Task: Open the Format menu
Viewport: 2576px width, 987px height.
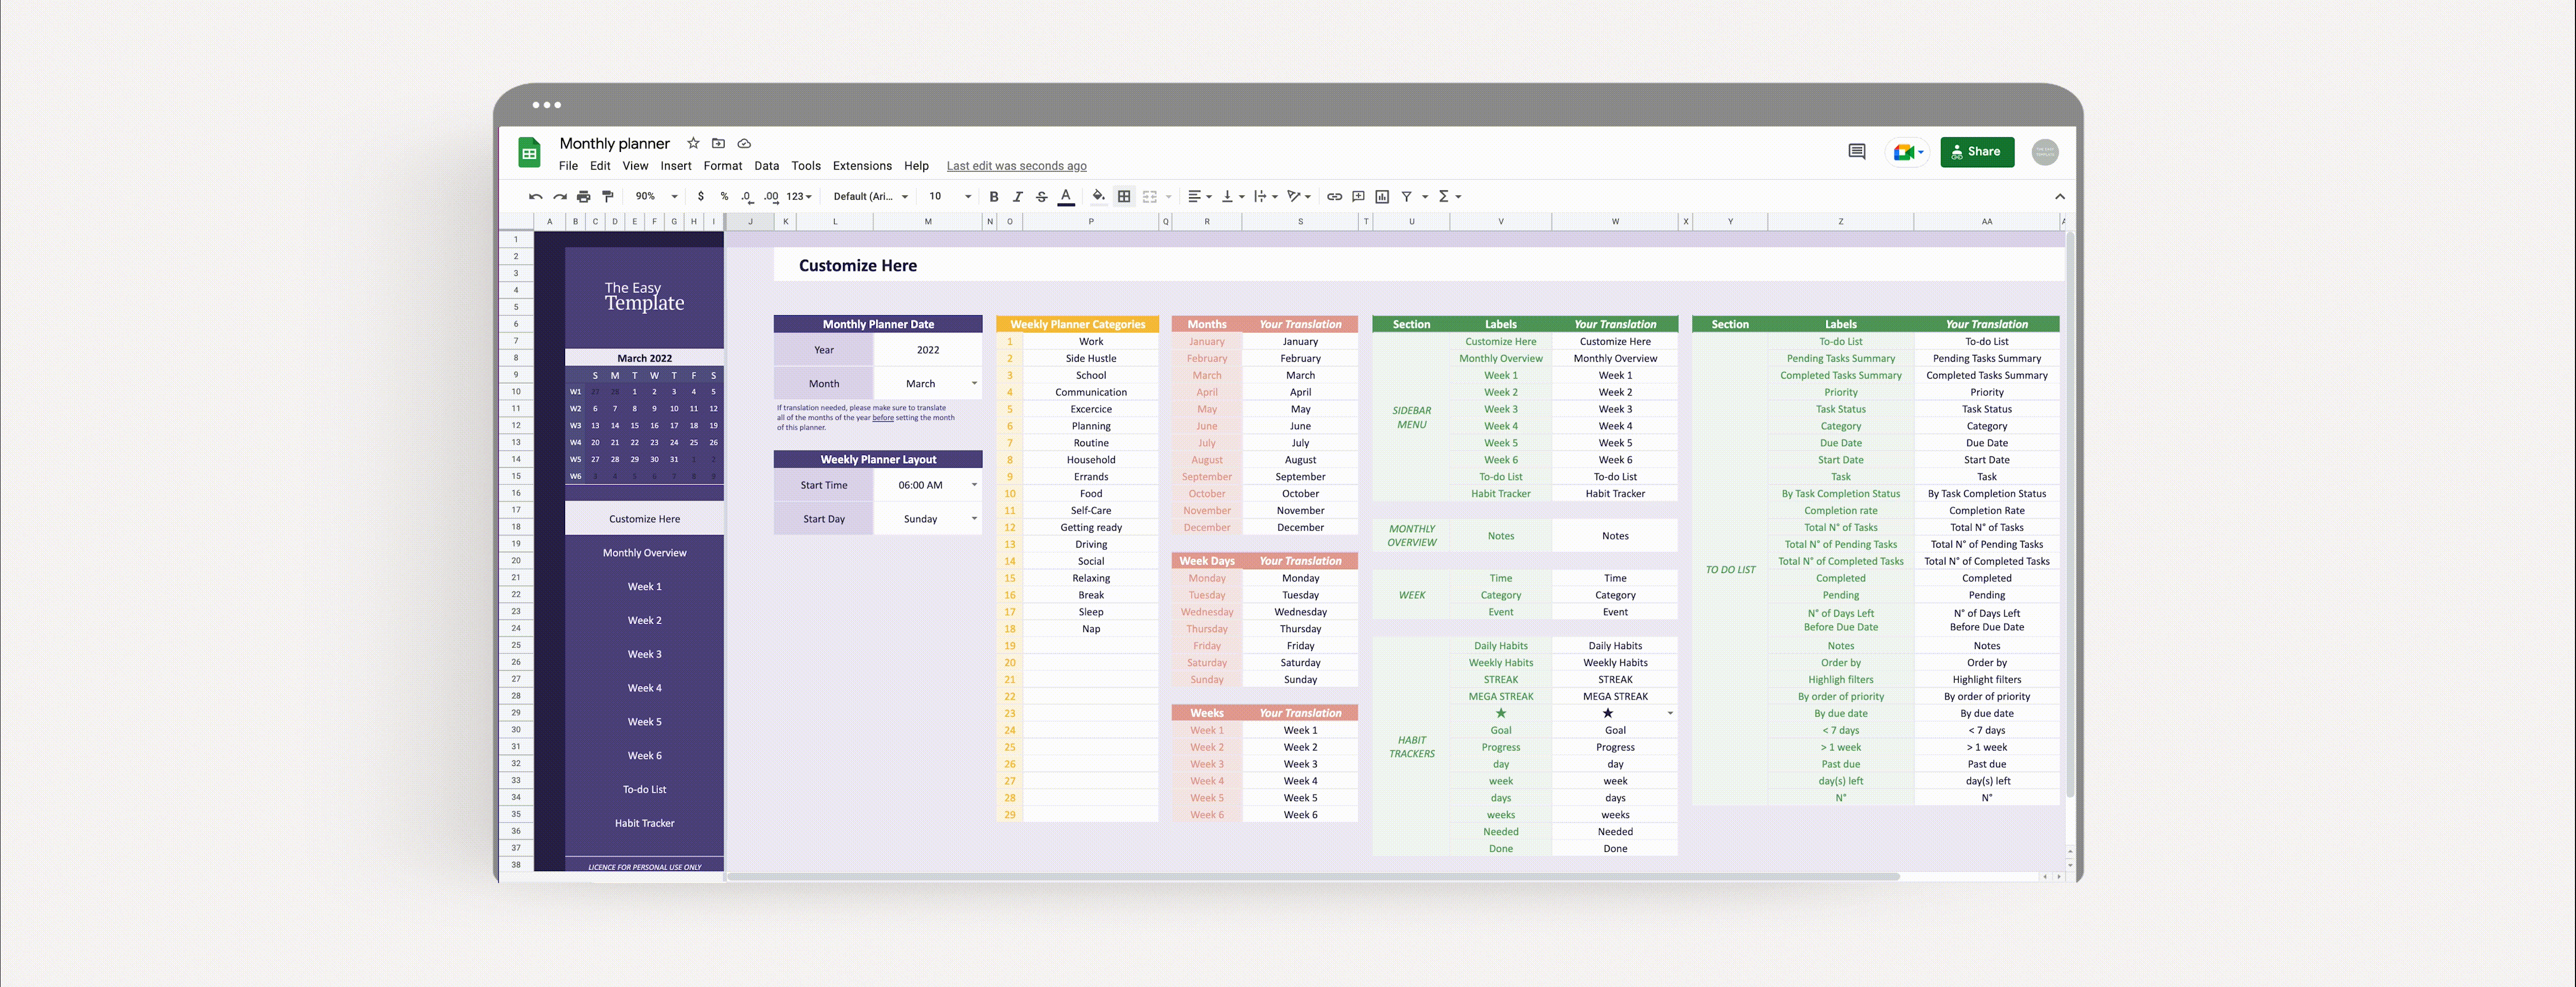Action: pyautogui.click(x=722, y=166)
